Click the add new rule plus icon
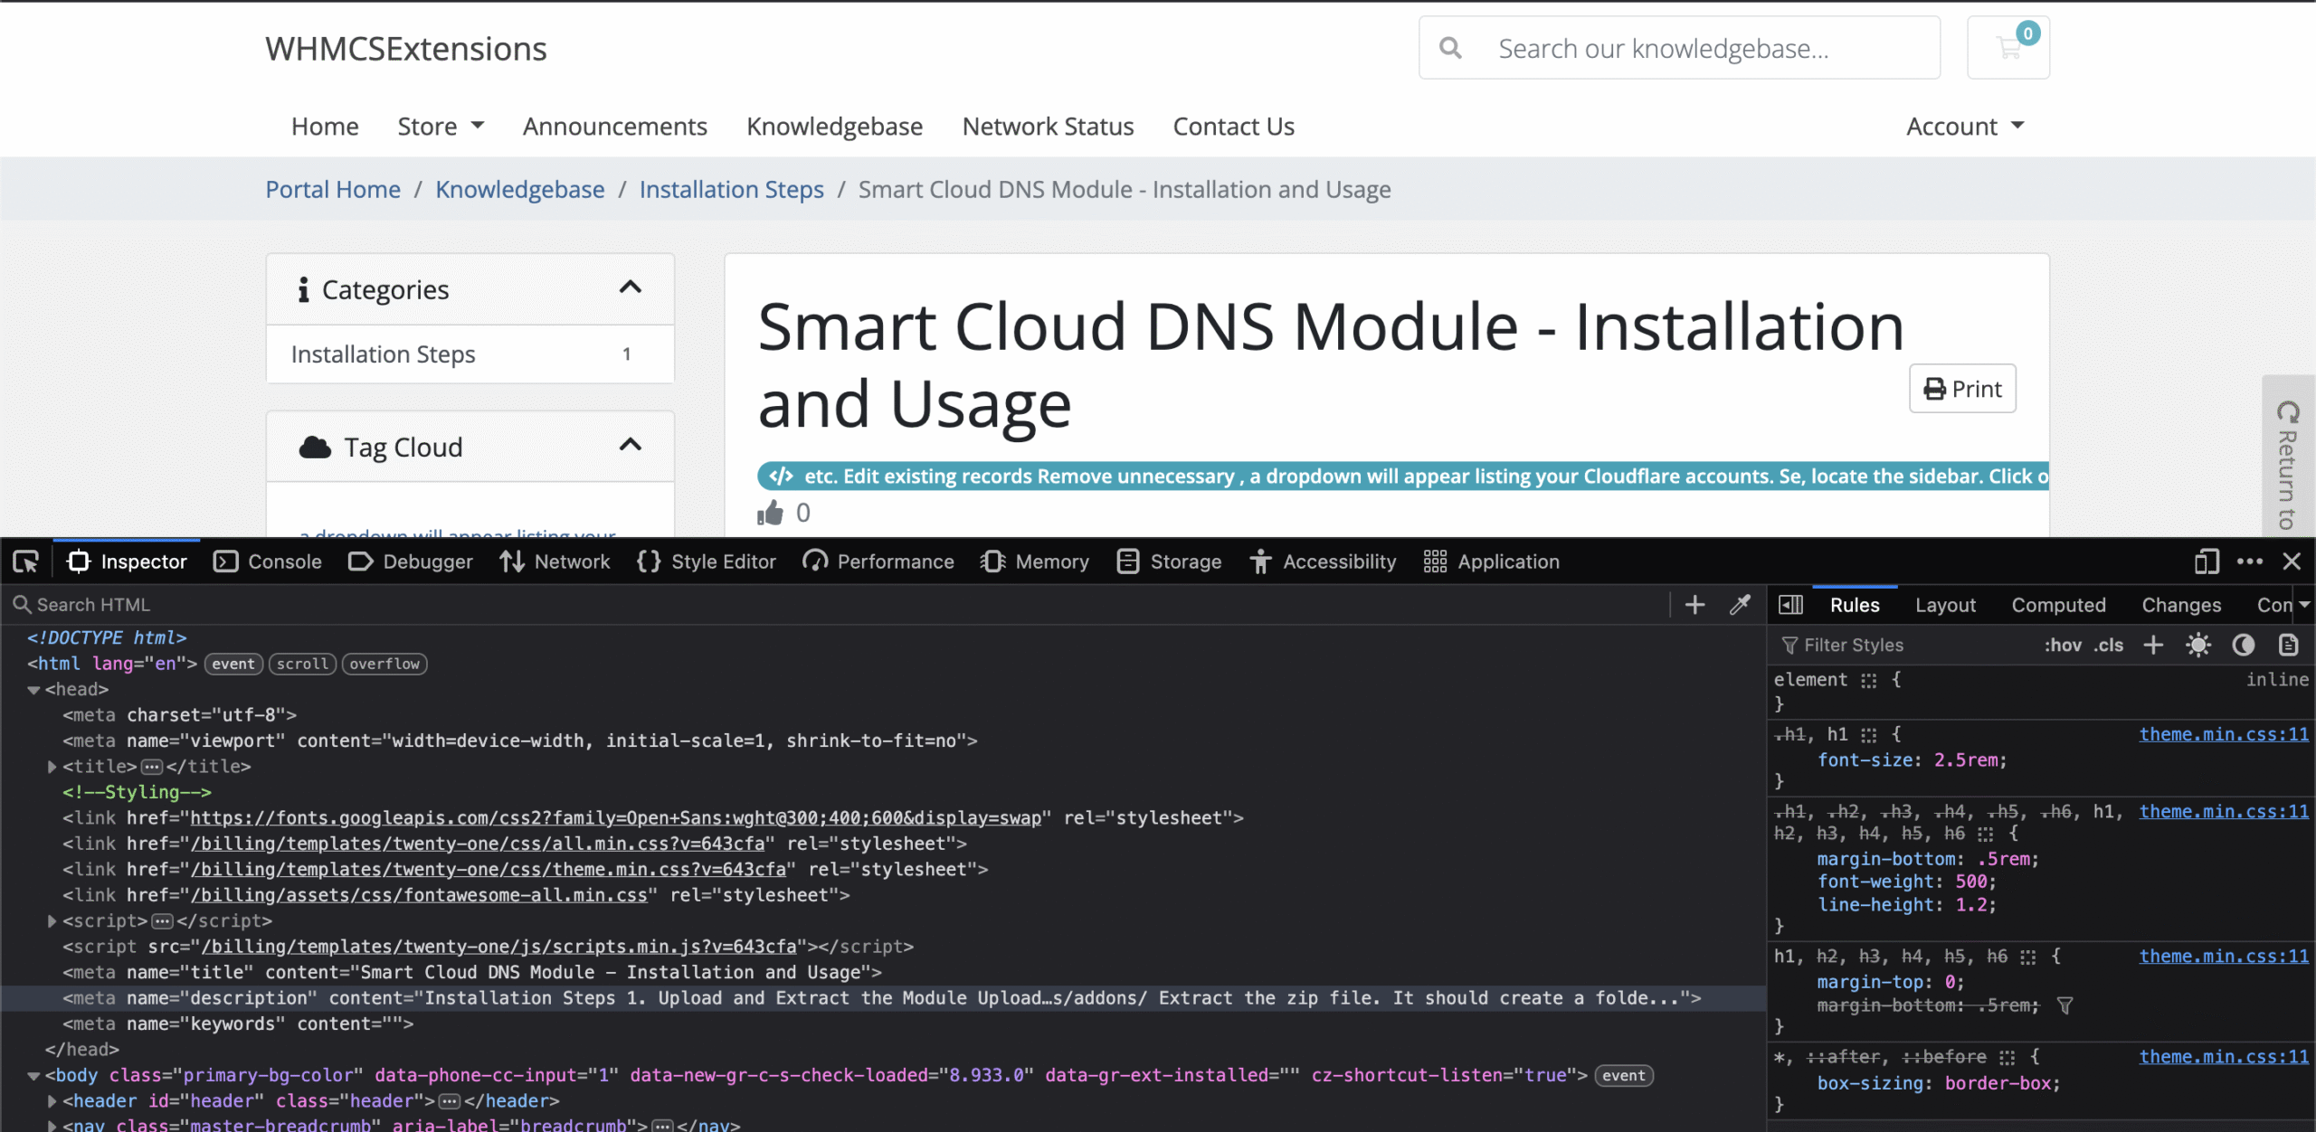Image resolution: width=2316 pixels, height=1132 pixels. click(x=2153, y=645)
